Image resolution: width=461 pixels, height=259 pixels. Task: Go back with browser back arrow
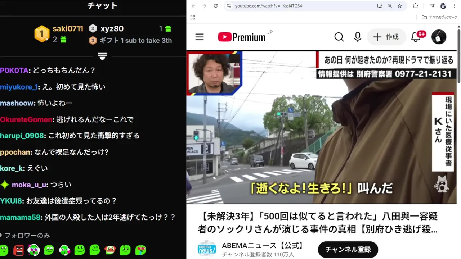tap(193, 6)
